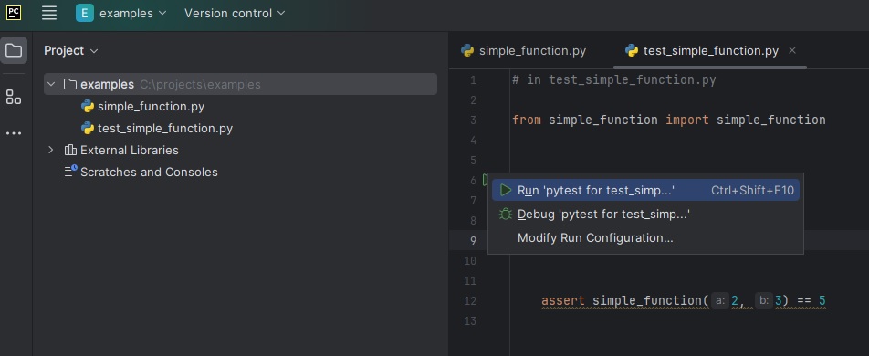869x356 pixels.
Task: Close the test_simple_function.py tab
Action: pos(792,50)
